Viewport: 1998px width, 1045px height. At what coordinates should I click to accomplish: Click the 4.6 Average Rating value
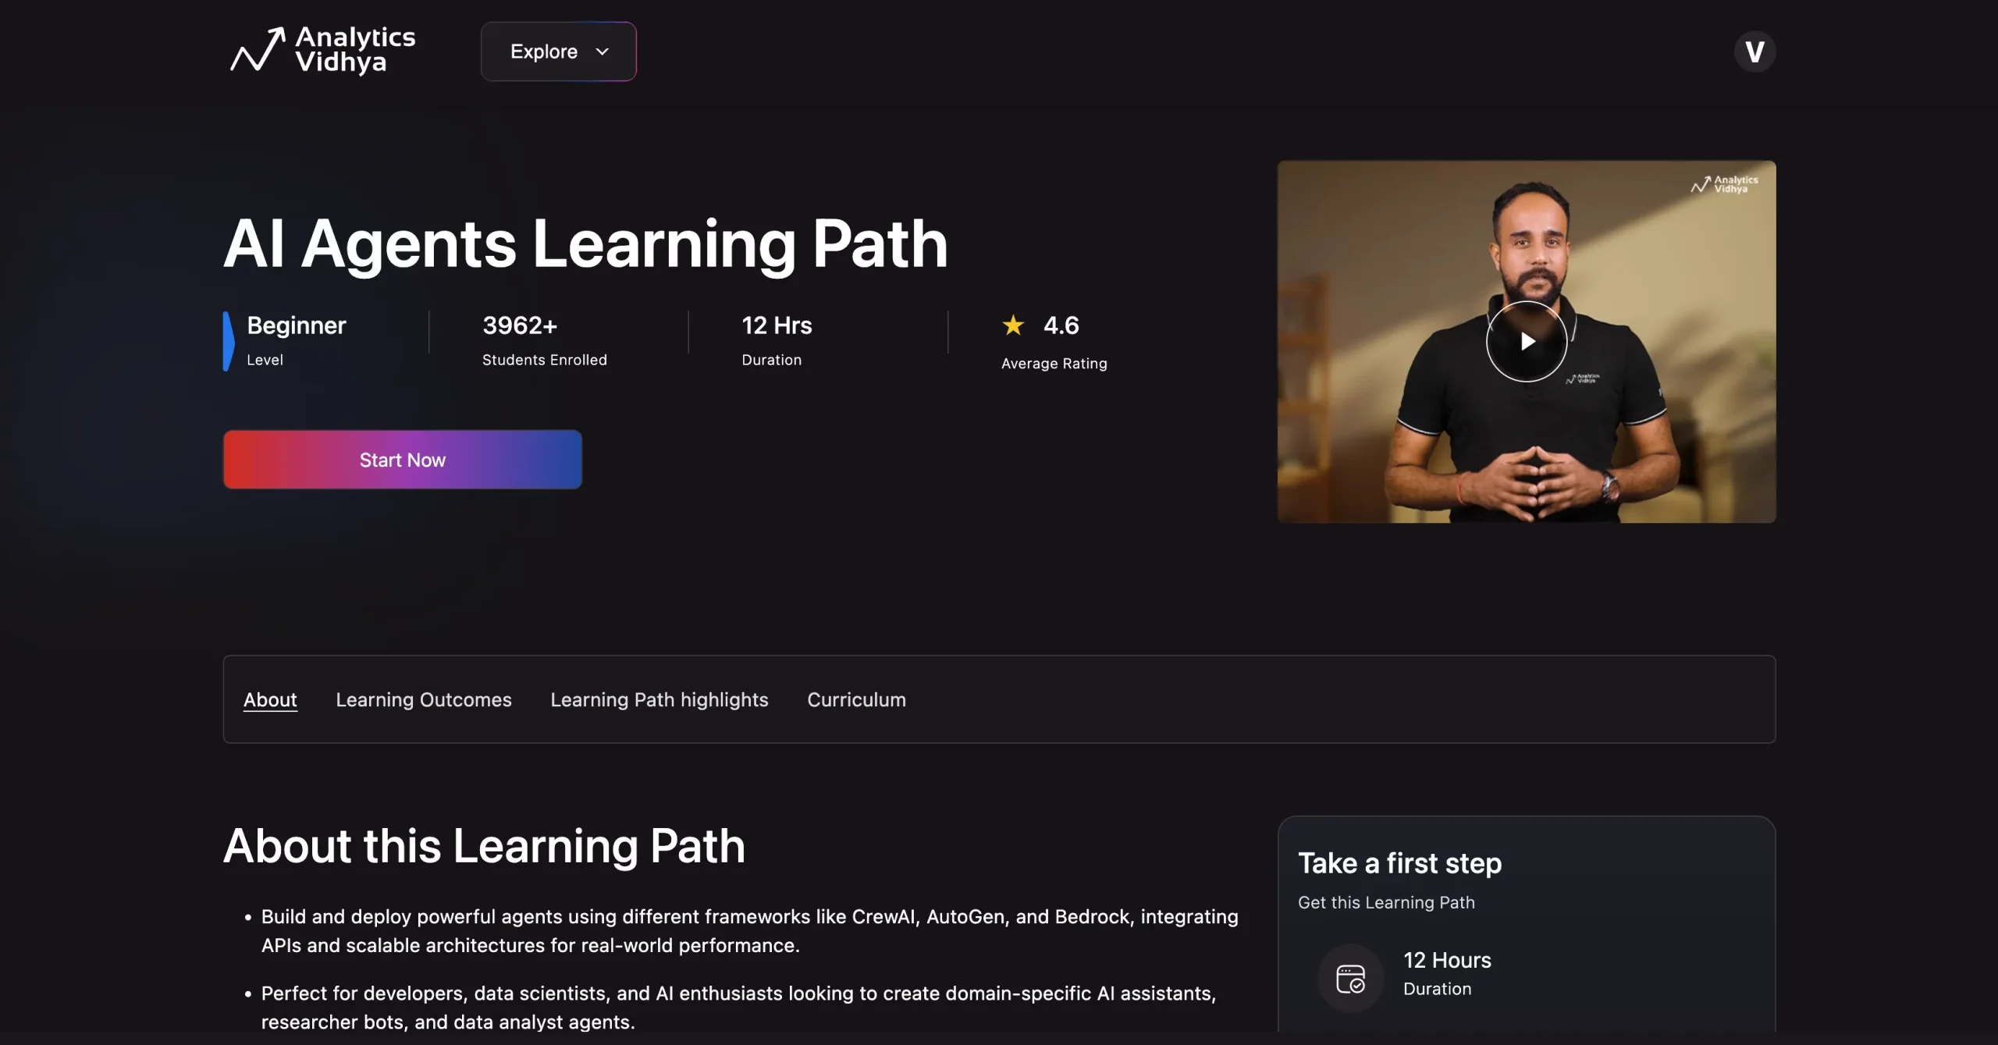tap(1061, 325)
